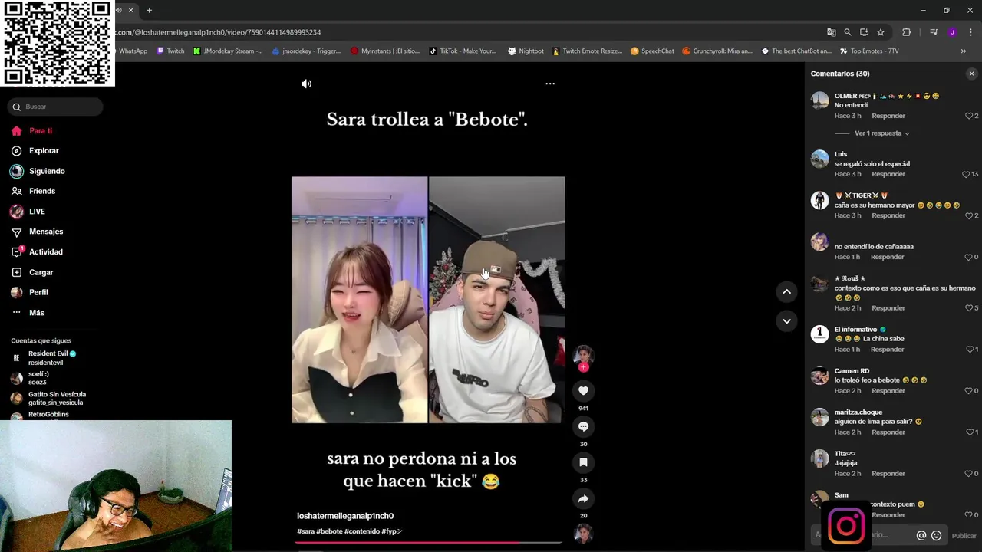Open the Nightbot bookmark

coord(526,51)
